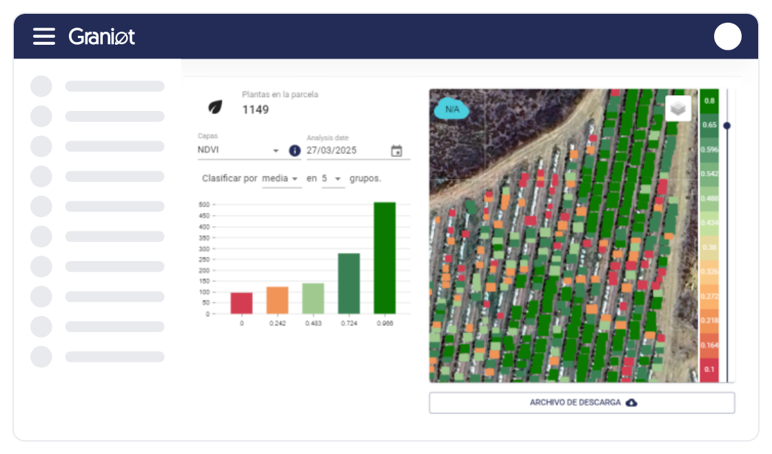Click the Graniot logo
The image size is (772, 454).
(101, 37)
